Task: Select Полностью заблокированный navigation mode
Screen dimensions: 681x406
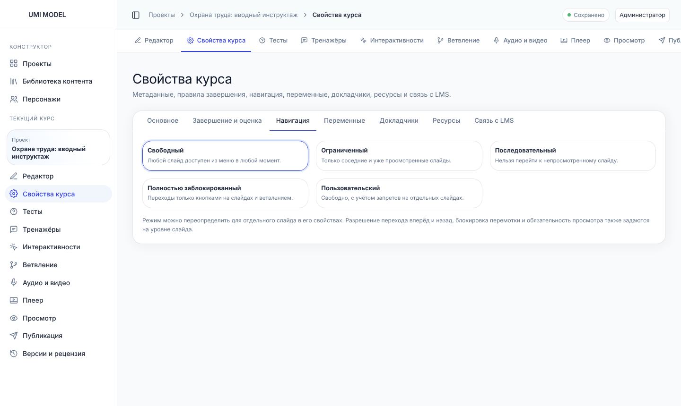Action: point(225,193)
